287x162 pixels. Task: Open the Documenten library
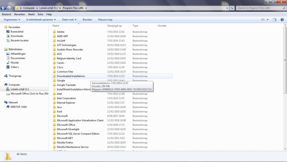tap(18, 58)
